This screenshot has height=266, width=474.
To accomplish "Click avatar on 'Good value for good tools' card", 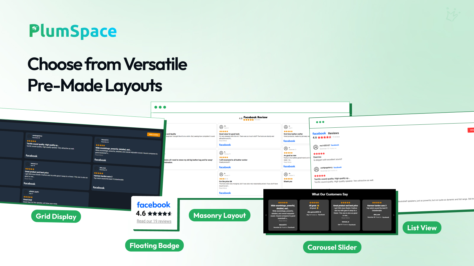I will pyautogui.click(x=221, y=127).
